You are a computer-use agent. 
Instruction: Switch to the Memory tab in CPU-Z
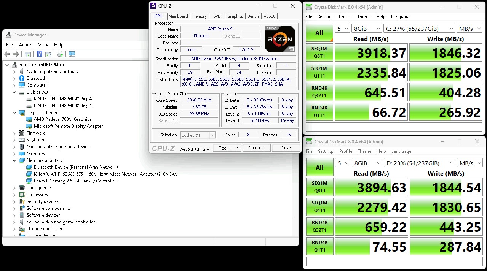(199, 16)
